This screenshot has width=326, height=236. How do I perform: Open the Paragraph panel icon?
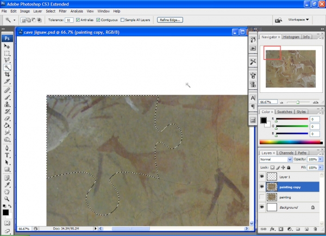tap(253, 107)
